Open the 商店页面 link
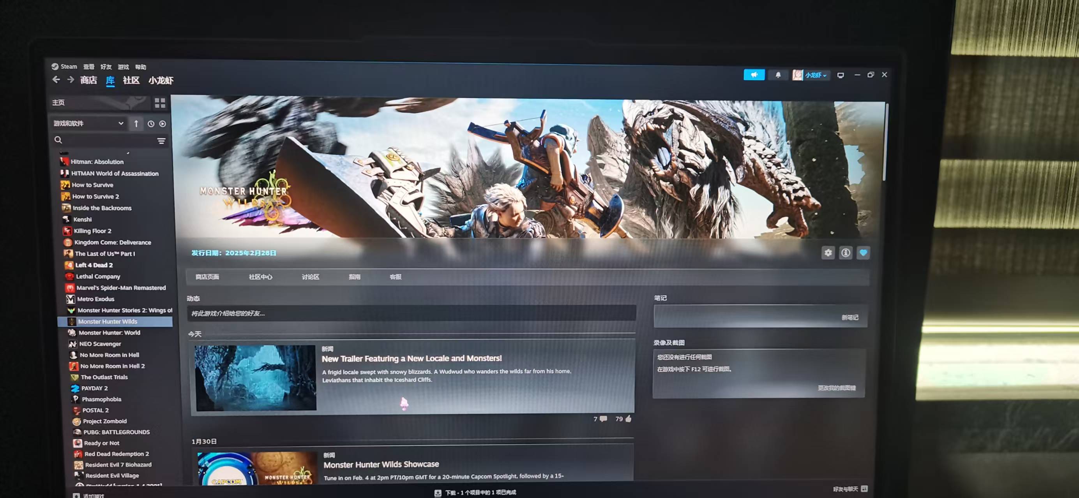Image resolution: width=1079 pixels, height=498 pixels. 207,277
